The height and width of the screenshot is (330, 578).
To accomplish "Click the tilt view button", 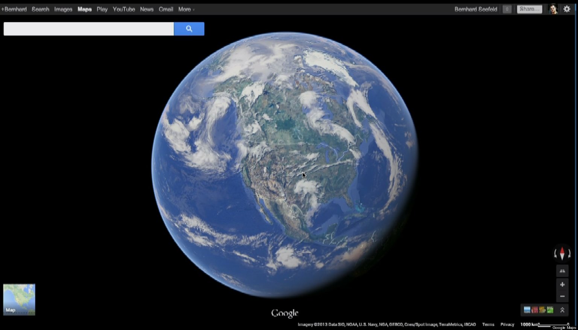I will pos(562,271).
